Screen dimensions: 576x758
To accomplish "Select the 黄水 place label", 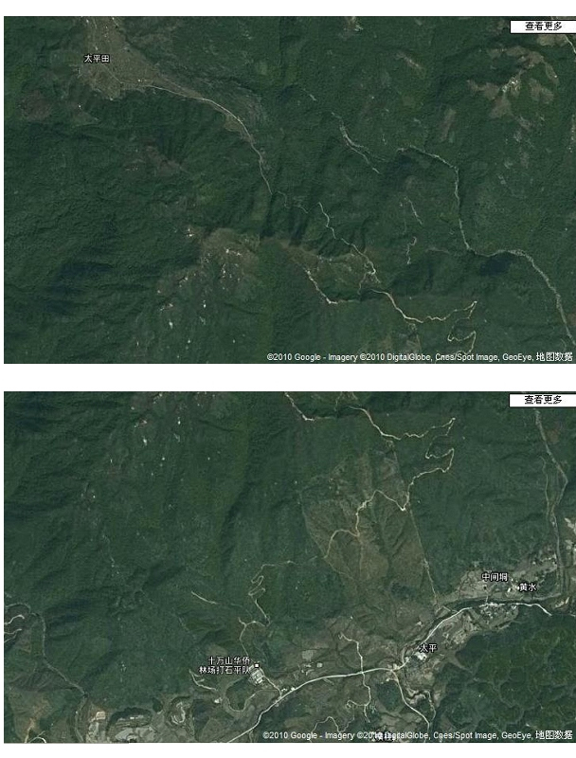I will tap(527, 587).
